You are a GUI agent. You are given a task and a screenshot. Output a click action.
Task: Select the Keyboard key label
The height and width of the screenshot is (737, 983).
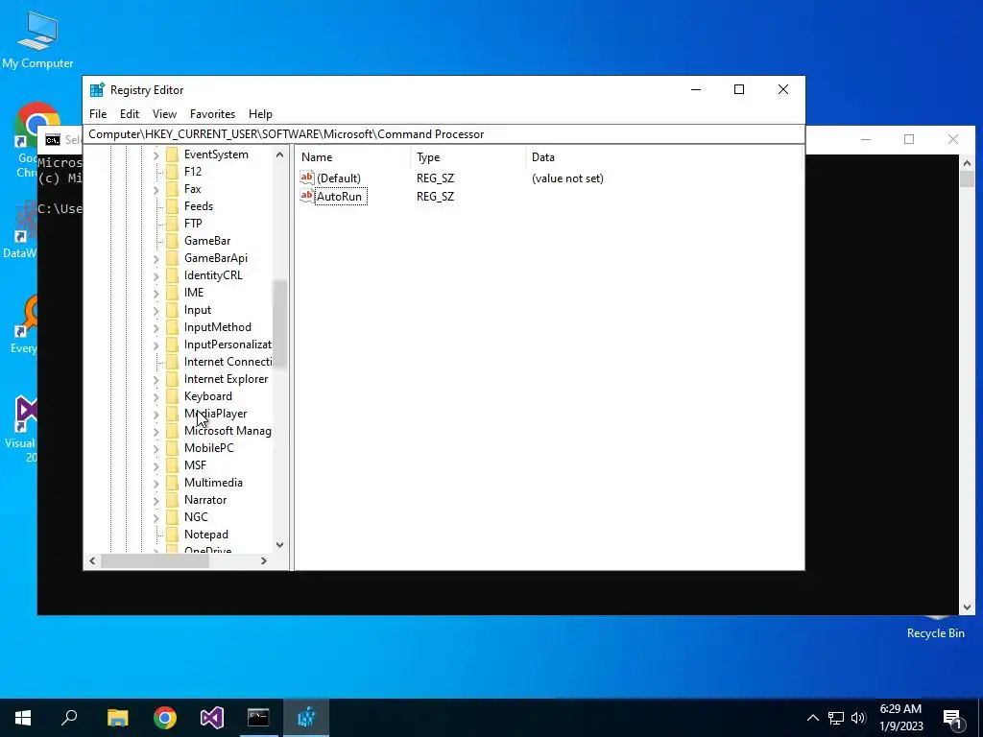tap(208, 396)
